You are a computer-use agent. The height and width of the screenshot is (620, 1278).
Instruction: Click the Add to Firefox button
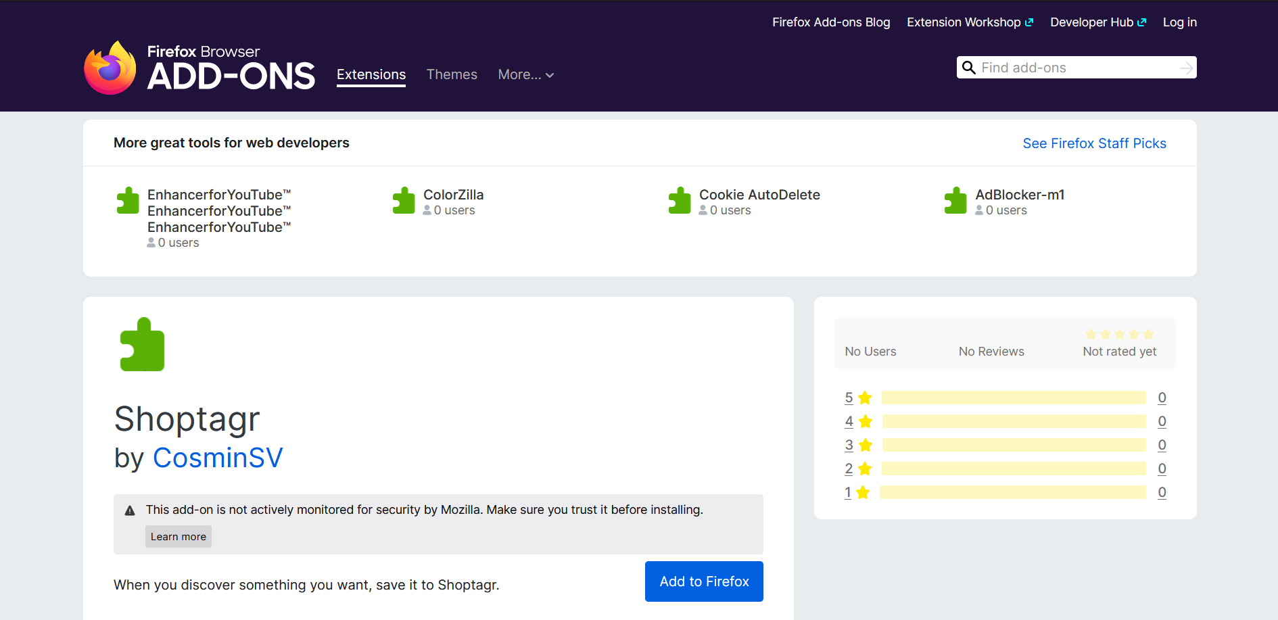click(703, 581)
